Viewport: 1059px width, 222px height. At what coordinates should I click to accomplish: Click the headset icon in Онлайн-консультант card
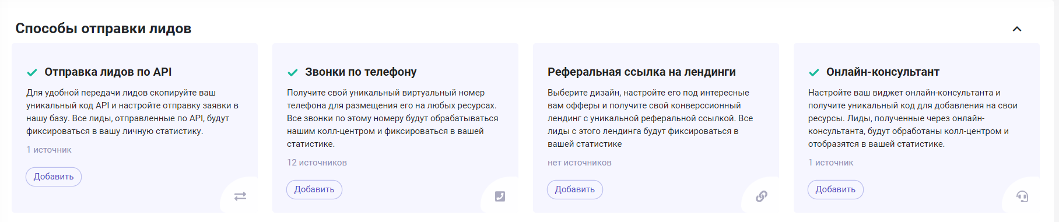(1022, 196)
